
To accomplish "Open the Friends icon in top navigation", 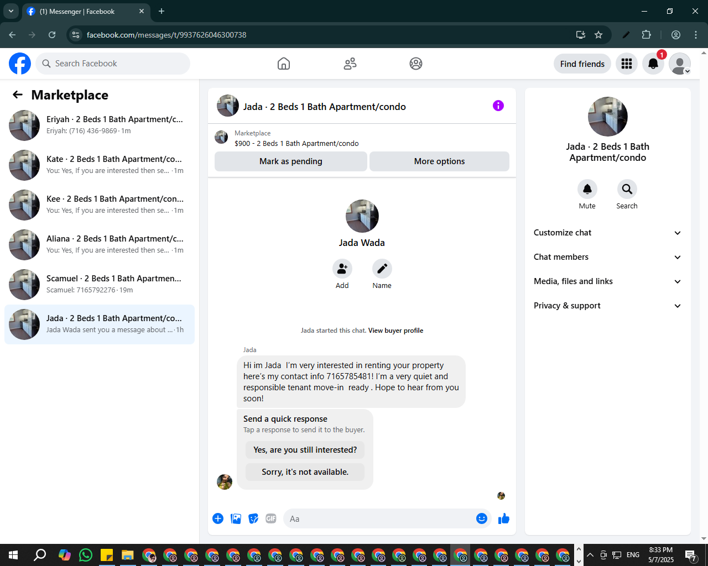I will [350, 64].
